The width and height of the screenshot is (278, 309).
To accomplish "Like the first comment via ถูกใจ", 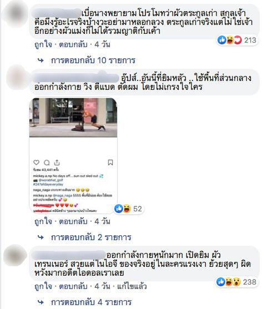I will [43, 44].
